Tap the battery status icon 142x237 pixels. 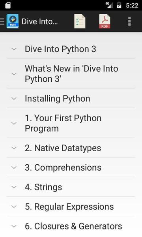(119, 5)
